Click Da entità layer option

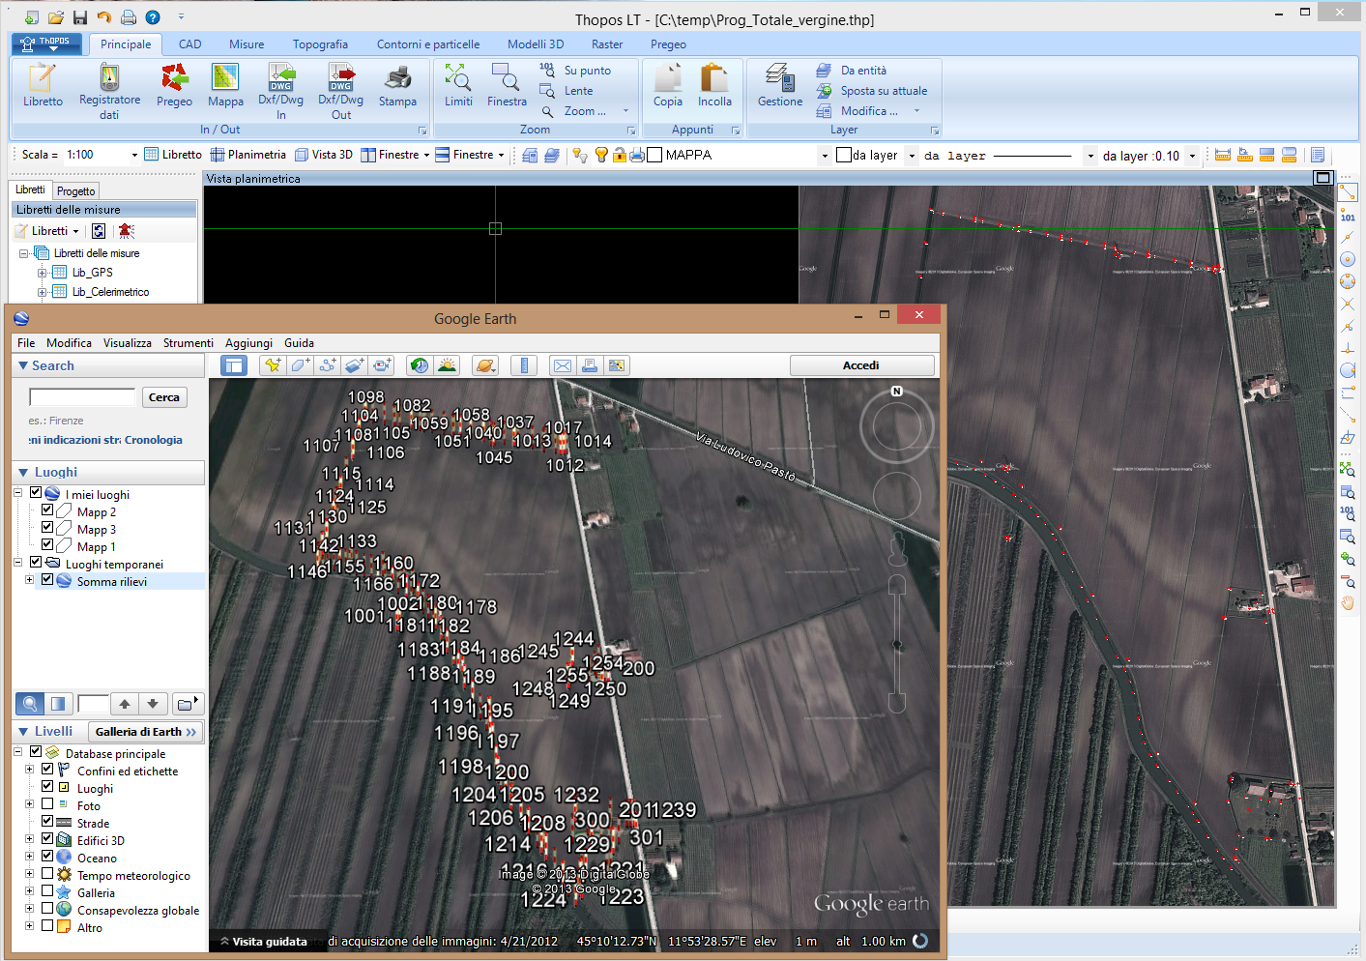[852, 70]
